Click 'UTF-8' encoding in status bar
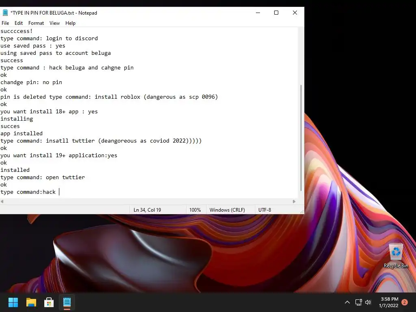This screenshot has width=416, height=312. point(265,210)
